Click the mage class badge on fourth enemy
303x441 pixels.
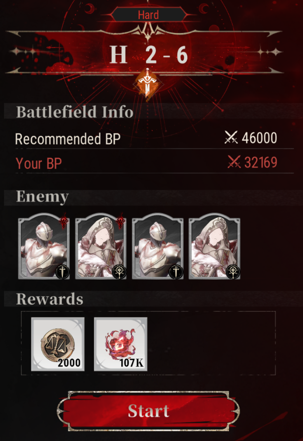pos(233,272)
